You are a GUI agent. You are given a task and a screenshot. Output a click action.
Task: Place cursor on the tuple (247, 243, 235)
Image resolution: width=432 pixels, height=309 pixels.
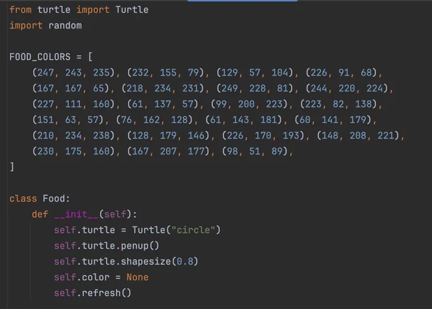coord(73,72)
